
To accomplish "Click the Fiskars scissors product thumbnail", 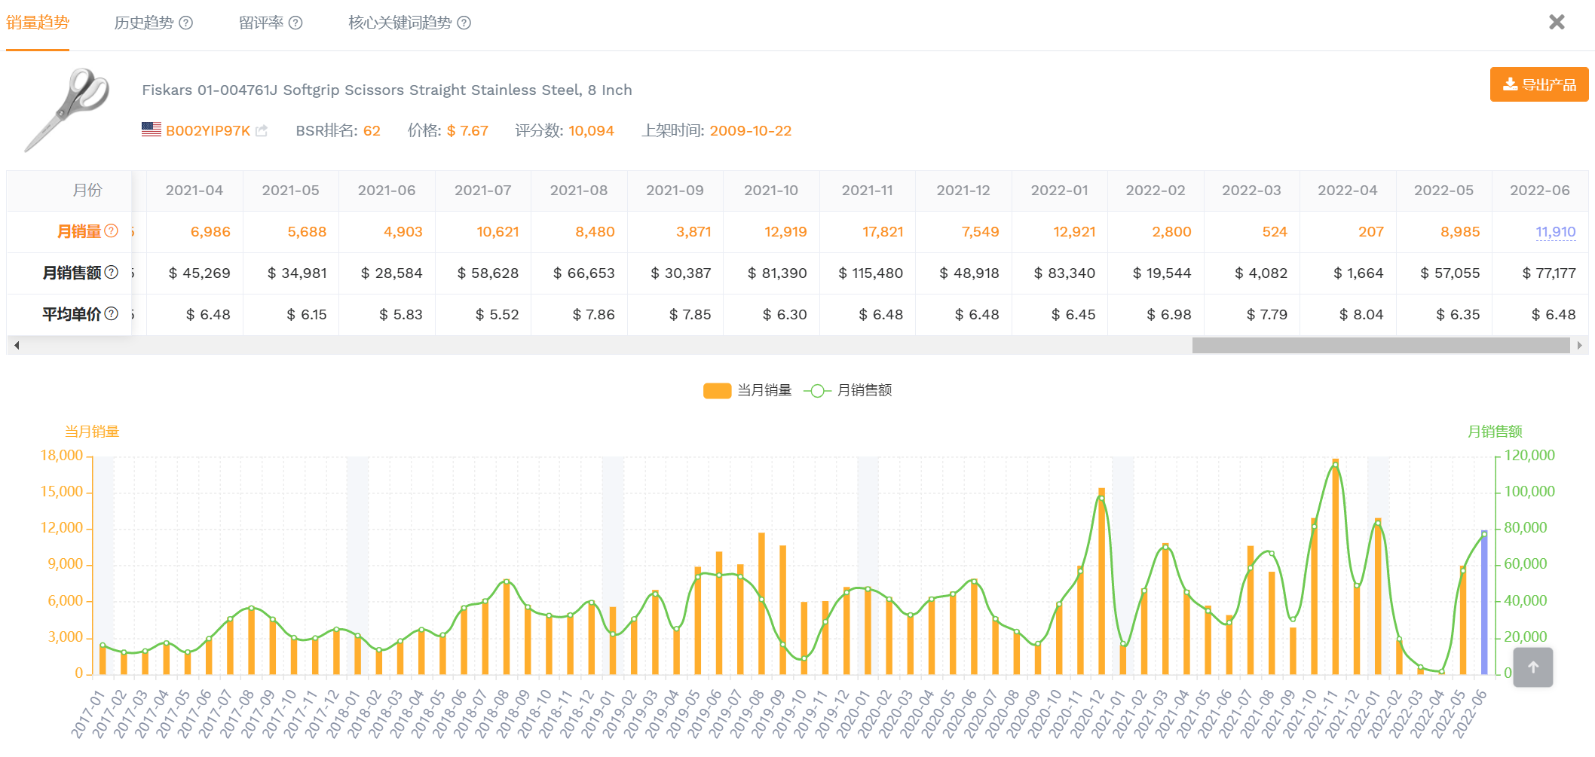I will (68, 110).
